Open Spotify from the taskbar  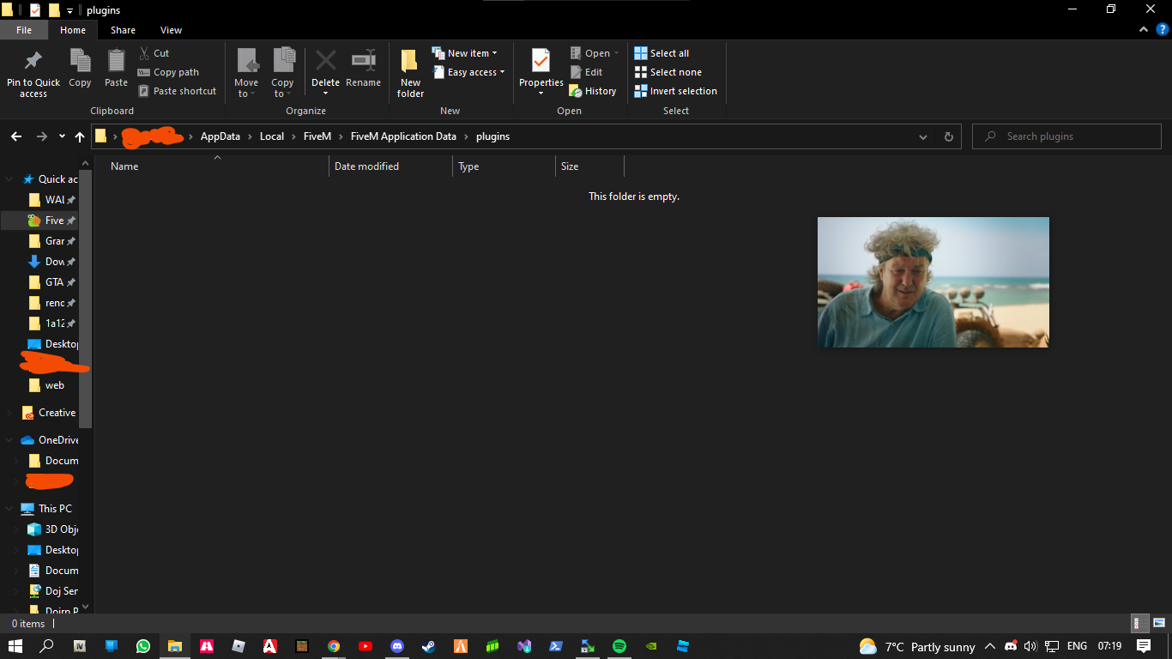click(619, 646)
